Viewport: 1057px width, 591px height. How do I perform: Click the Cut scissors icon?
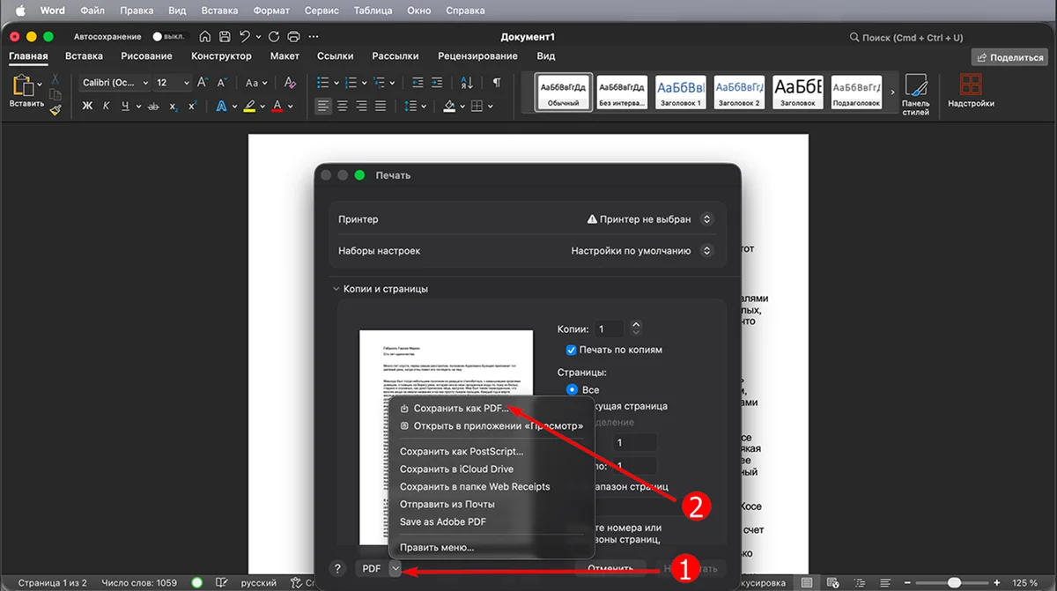[x=55, y=79]
